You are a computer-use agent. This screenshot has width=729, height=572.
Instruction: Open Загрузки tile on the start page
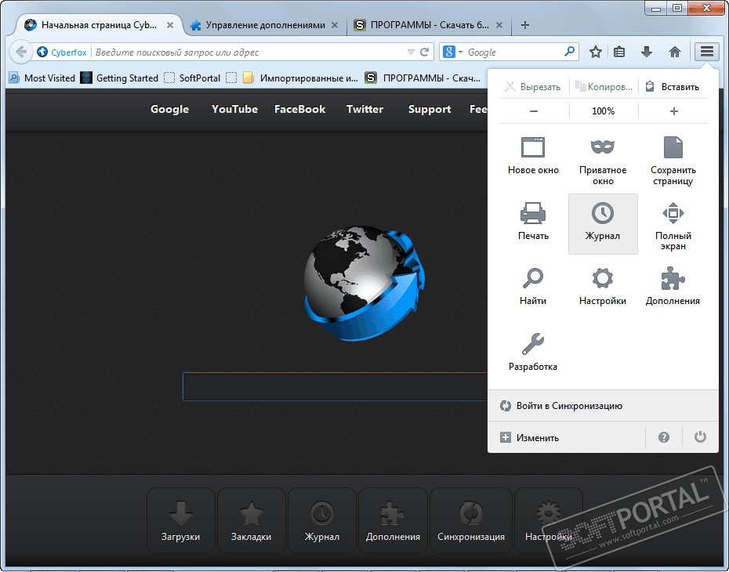(181, 520)
